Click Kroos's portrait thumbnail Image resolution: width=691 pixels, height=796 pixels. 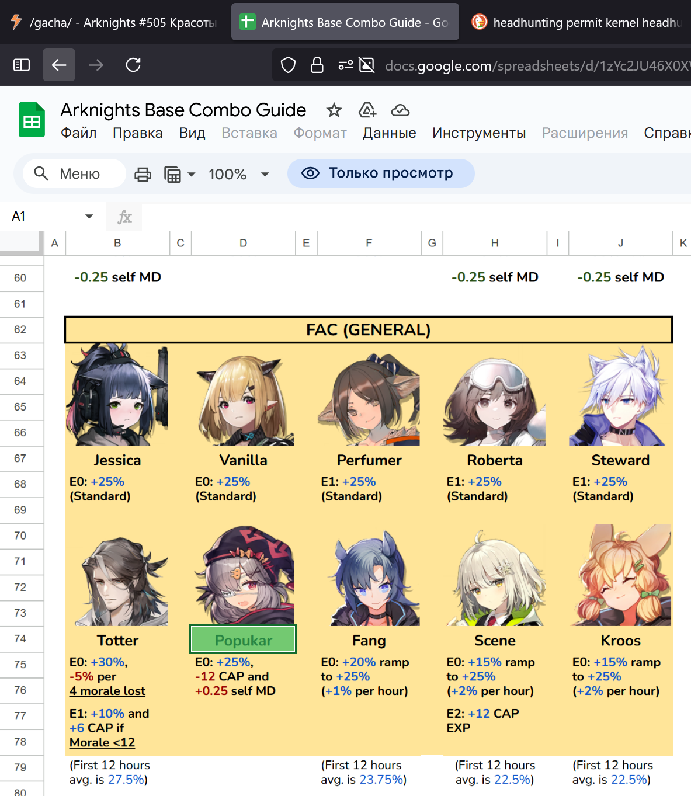(620, 575)
